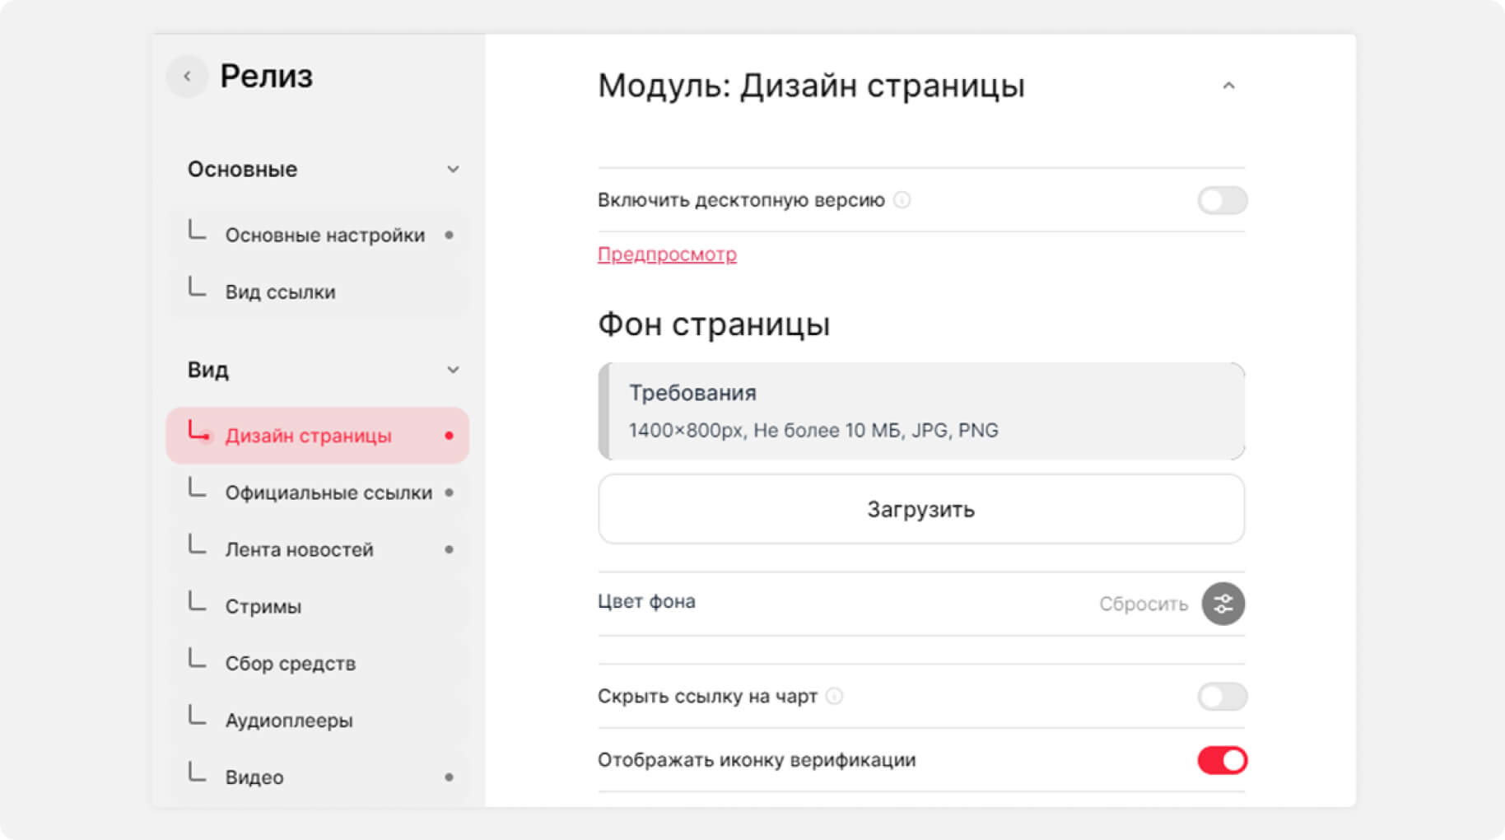Toggle Скрыть ссылку на чарт switch
The image size is (1505, 840).
click(1222, 697)
